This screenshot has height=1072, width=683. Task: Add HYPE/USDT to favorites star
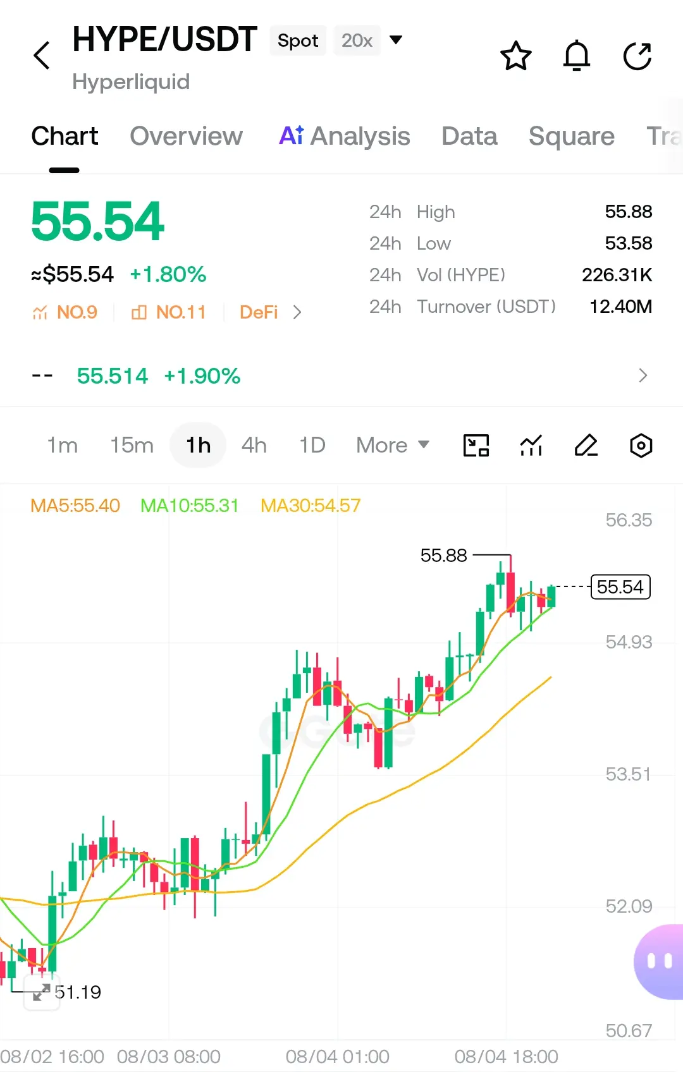pyautogui.click(x=516, y=56)
